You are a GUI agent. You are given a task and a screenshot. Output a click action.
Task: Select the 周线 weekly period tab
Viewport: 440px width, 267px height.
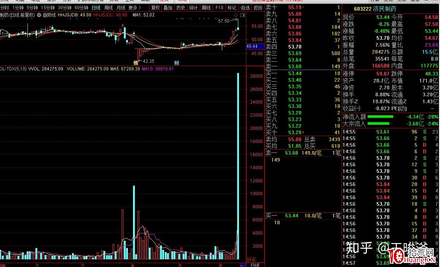coord(109,8)
